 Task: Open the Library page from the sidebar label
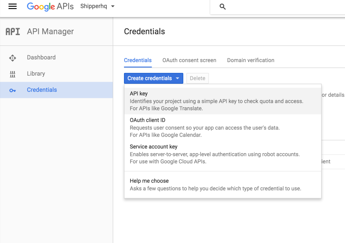tap(36, 74)
